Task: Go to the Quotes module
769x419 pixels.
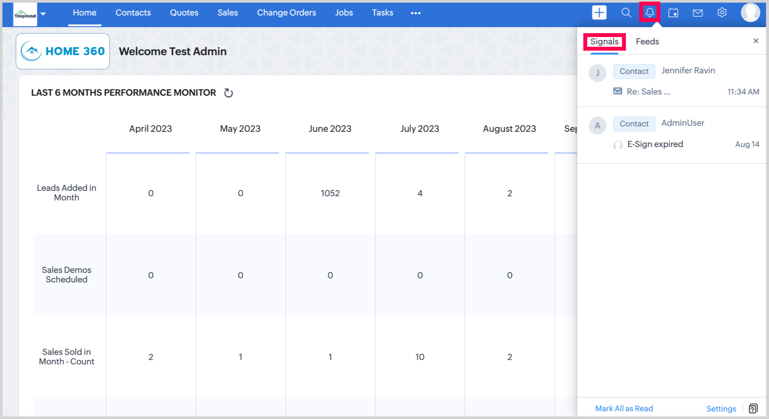Action: point(184,13)
